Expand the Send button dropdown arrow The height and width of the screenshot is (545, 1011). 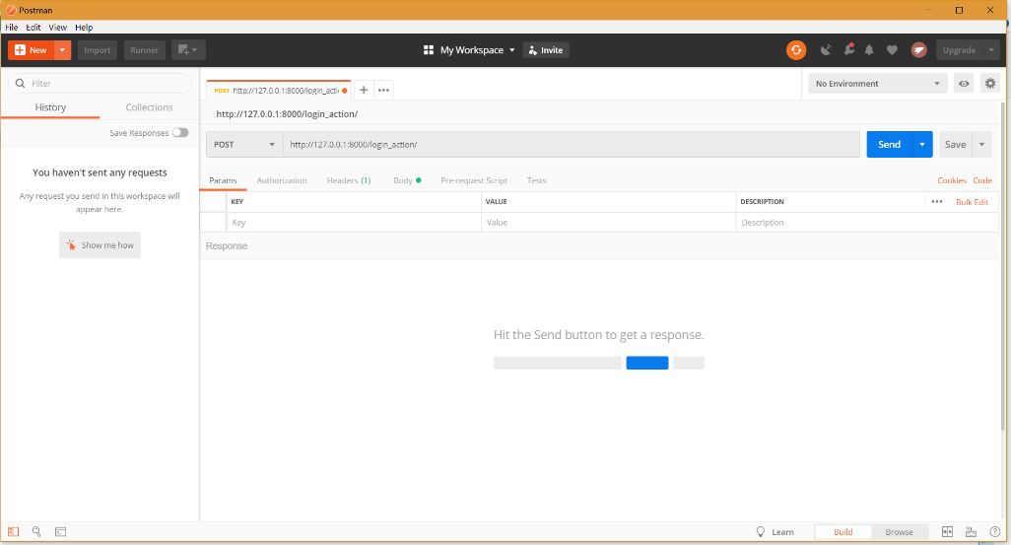pyautogui.click(x=922, y=145)
